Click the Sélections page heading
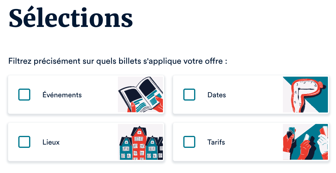This screenshot has width=336, height=173. point(71,18)
